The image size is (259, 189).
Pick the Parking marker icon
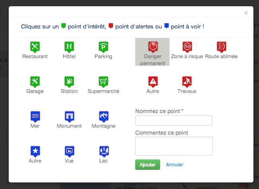(x=104, y=47)
